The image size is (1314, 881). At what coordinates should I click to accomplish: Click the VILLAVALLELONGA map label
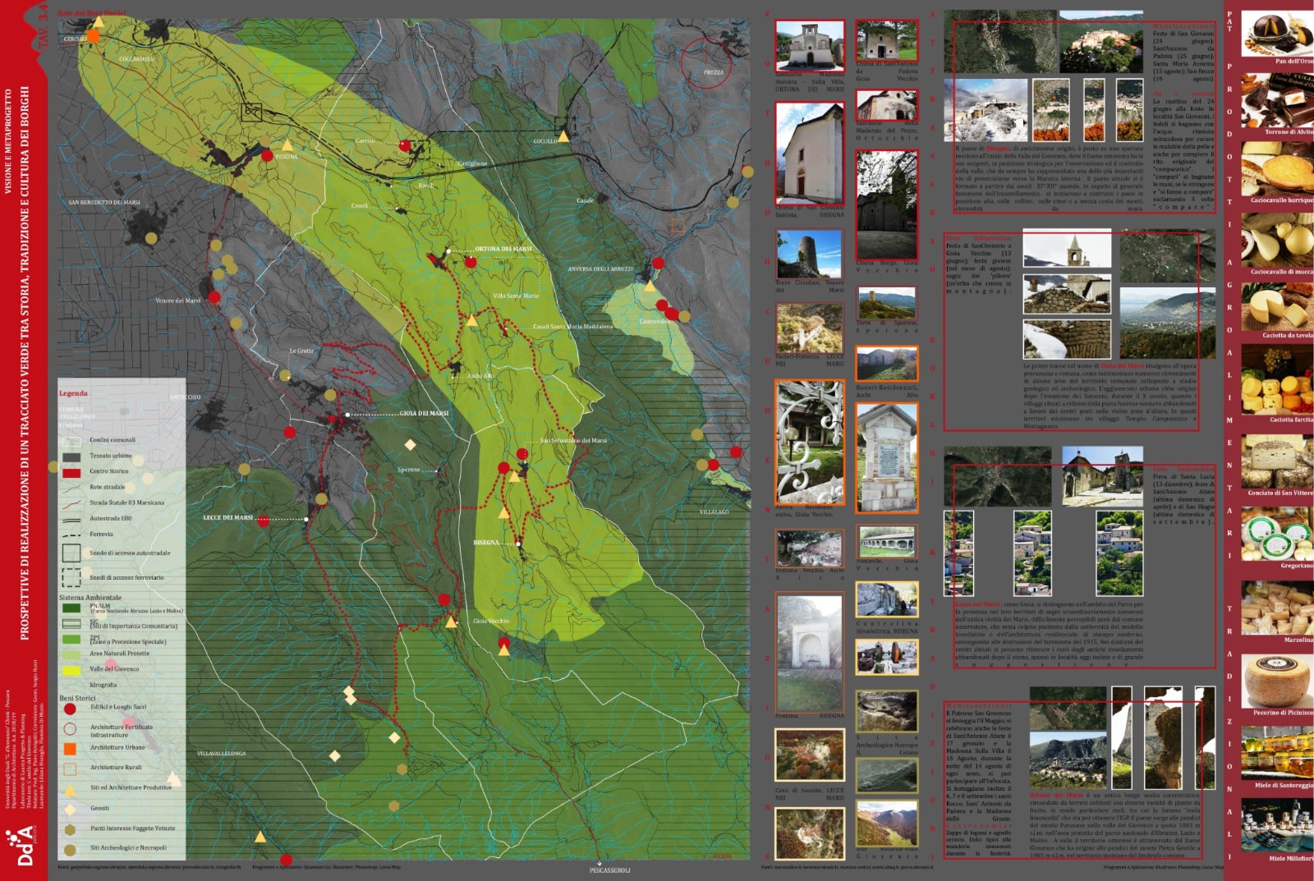(221, 754)
